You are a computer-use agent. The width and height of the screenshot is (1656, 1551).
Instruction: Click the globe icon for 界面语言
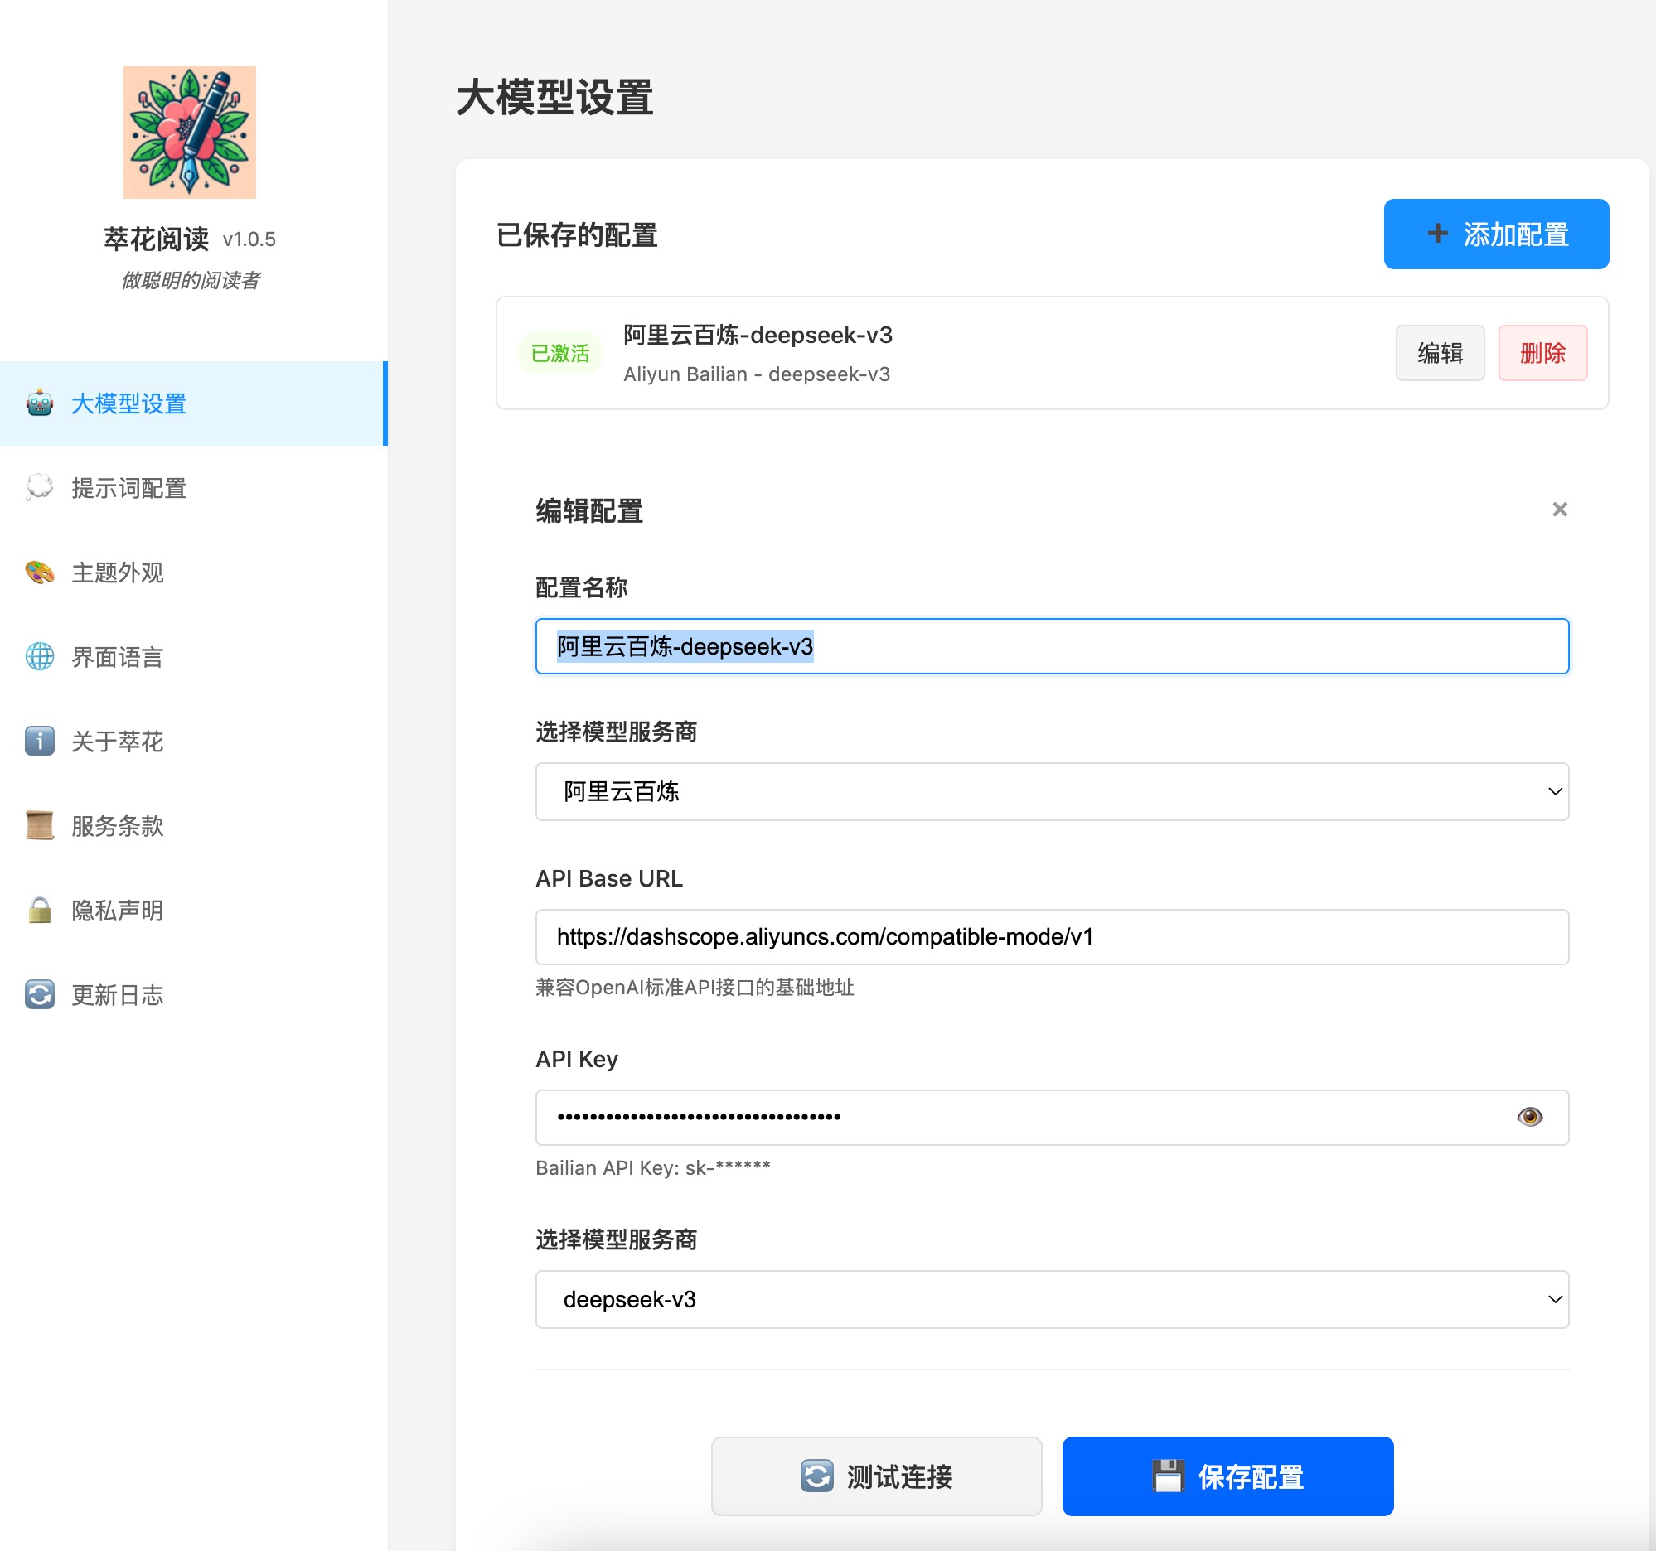(x=39, y=657)
